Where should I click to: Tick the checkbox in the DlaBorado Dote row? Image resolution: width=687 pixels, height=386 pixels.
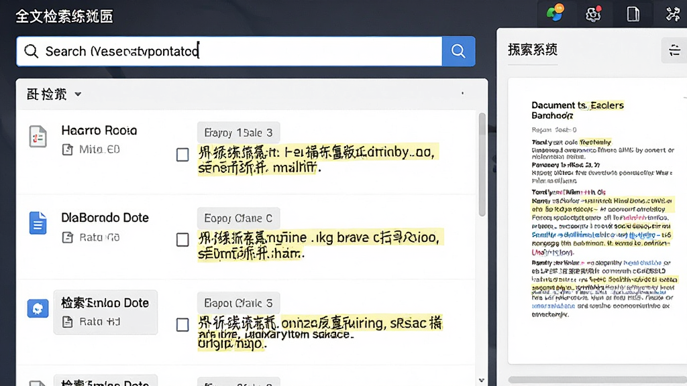[x=182, y=240]
